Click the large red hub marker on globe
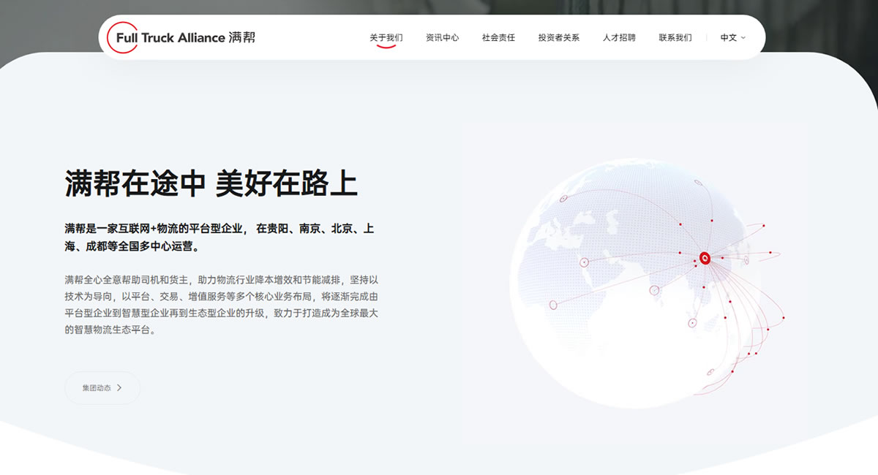Viewport: 878px width, 475px height. [x=705, y=256]
